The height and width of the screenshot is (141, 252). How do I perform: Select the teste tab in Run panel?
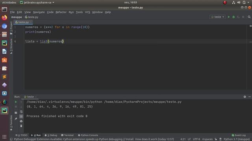click(30, 97)
